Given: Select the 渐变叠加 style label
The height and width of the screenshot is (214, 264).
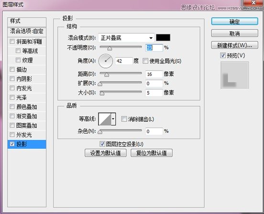Looking at the screenshot, I should point(27,116).
